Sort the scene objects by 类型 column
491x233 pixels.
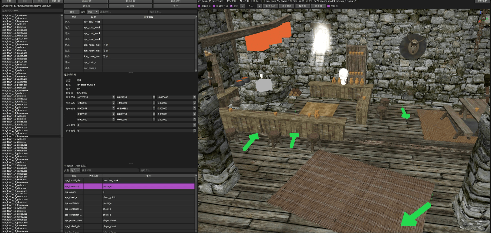tap(74, 17)
